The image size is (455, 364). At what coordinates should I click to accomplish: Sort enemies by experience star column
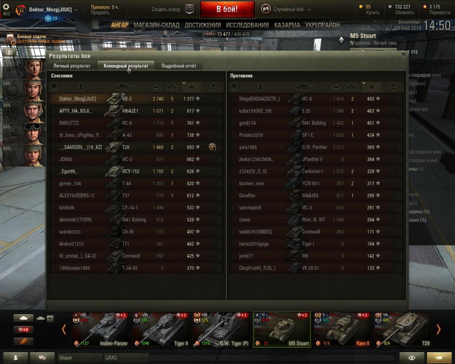[371, 87]
